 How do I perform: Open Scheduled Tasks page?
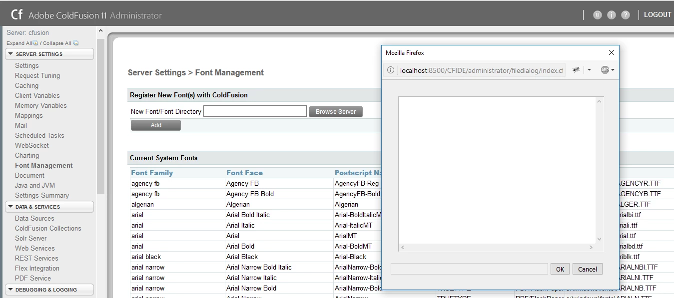pos(39,135)
